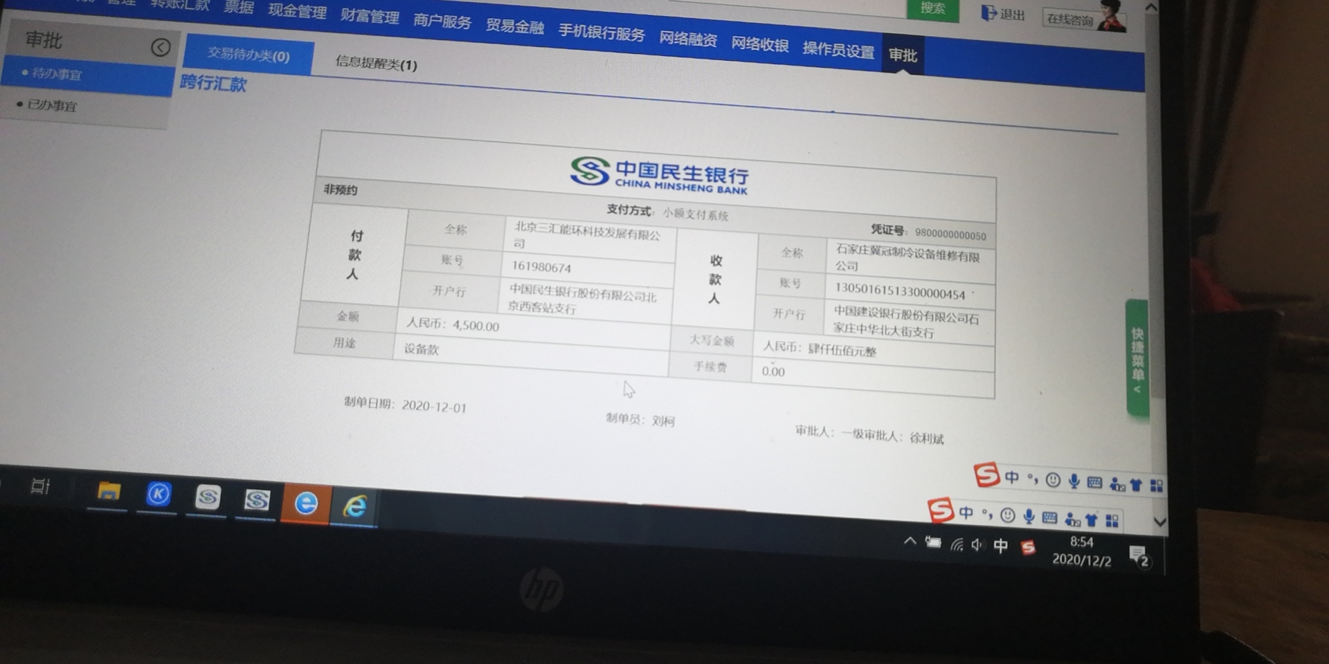This screenshot has height=664, width=1329.
Task: Expand hidden system tray icons
Action: (910, 542)
